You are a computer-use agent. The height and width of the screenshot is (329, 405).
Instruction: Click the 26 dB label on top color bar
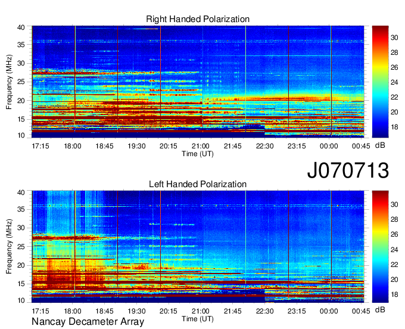[x=394, y=67]
